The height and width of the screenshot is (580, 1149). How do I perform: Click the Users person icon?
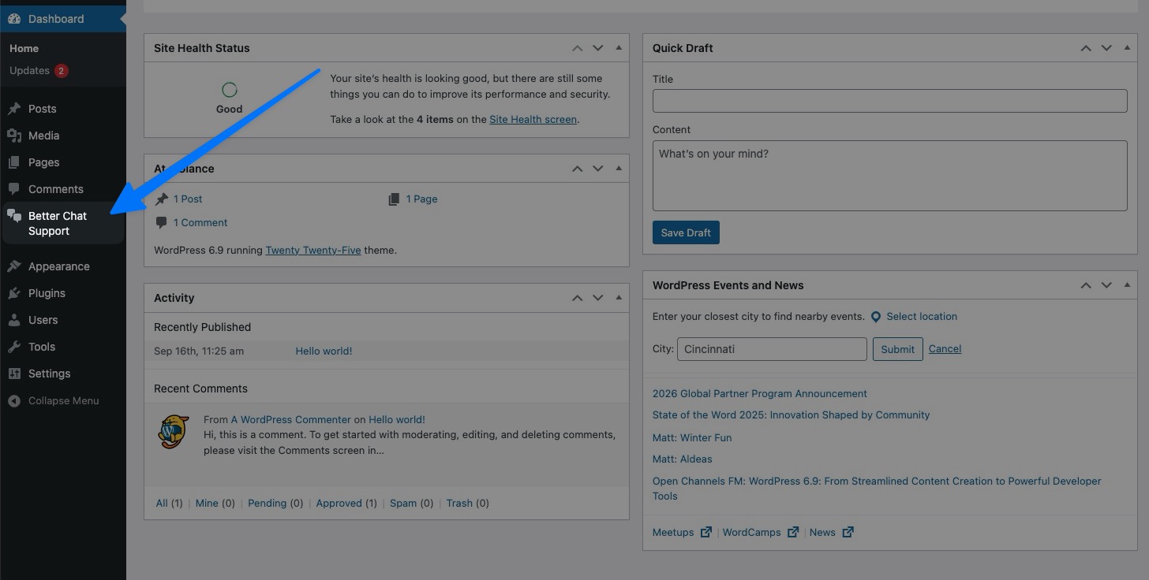(14, 320)
